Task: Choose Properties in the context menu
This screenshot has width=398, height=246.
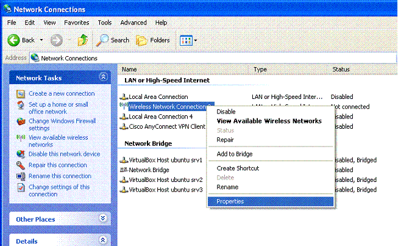Action: [x=271, y=201]
